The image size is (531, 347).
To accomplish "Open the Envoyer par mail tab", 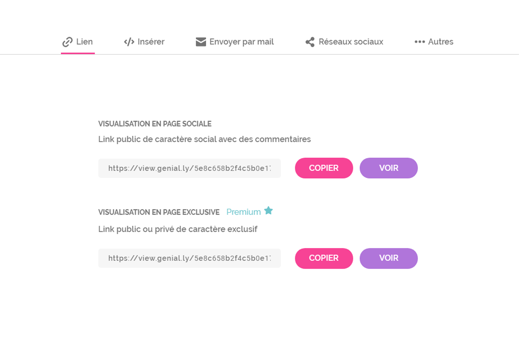I will point(242,42).
